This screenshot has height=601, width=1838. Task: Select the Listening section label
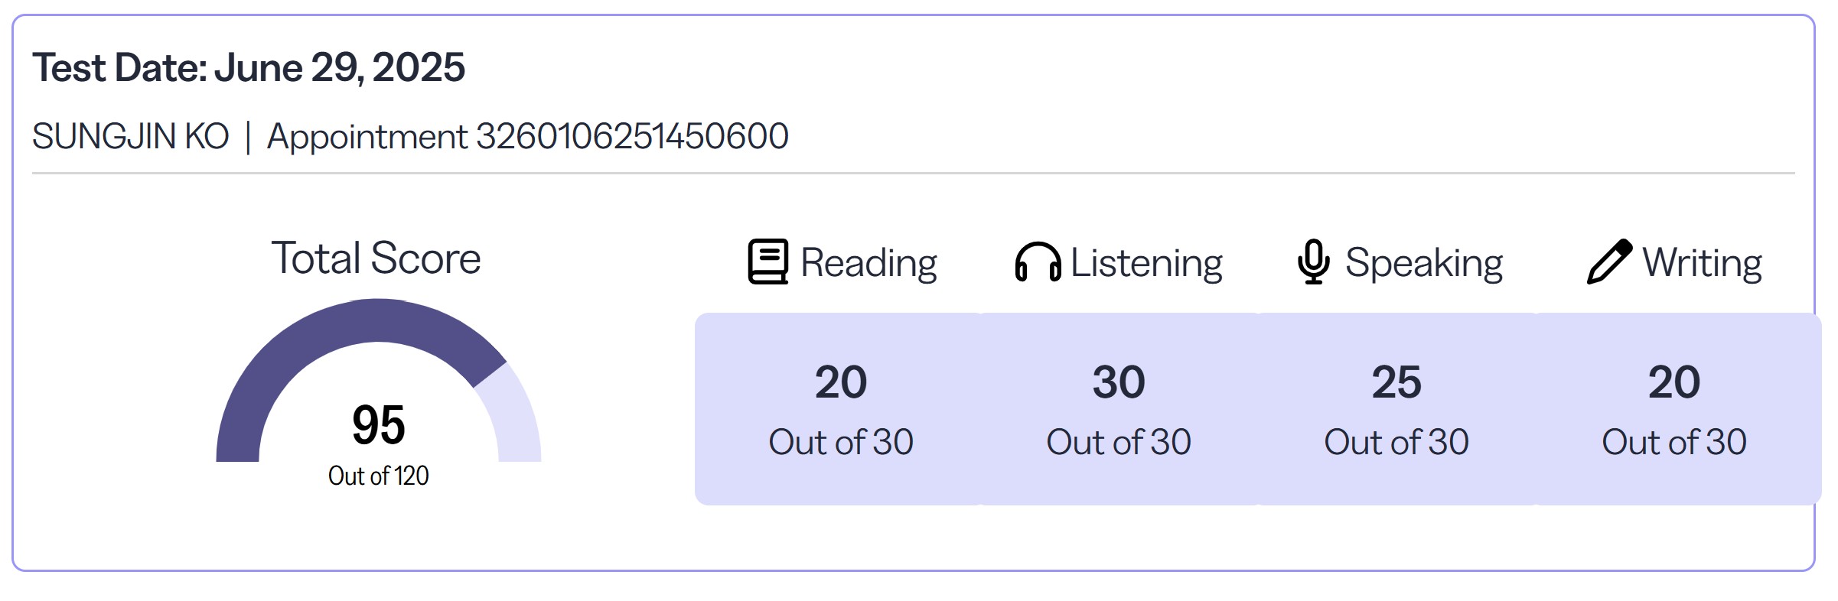pyautogui.click(x=1146, y=263)
